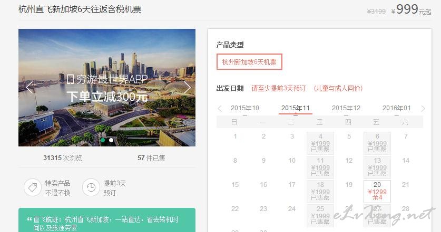The image size is (441, 232).
Task: Click calendar date 8
Action: click(235, 161)
